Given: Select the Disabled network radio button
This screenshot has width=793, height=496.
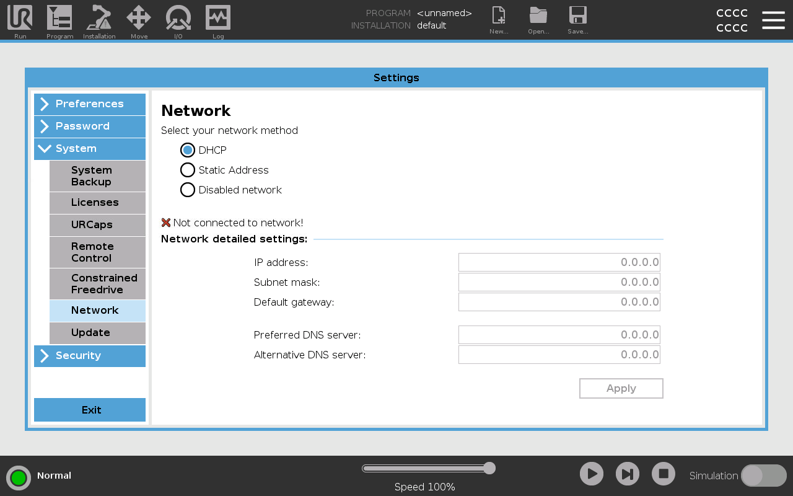Looking at the screenshot, I should pos(188,190).
